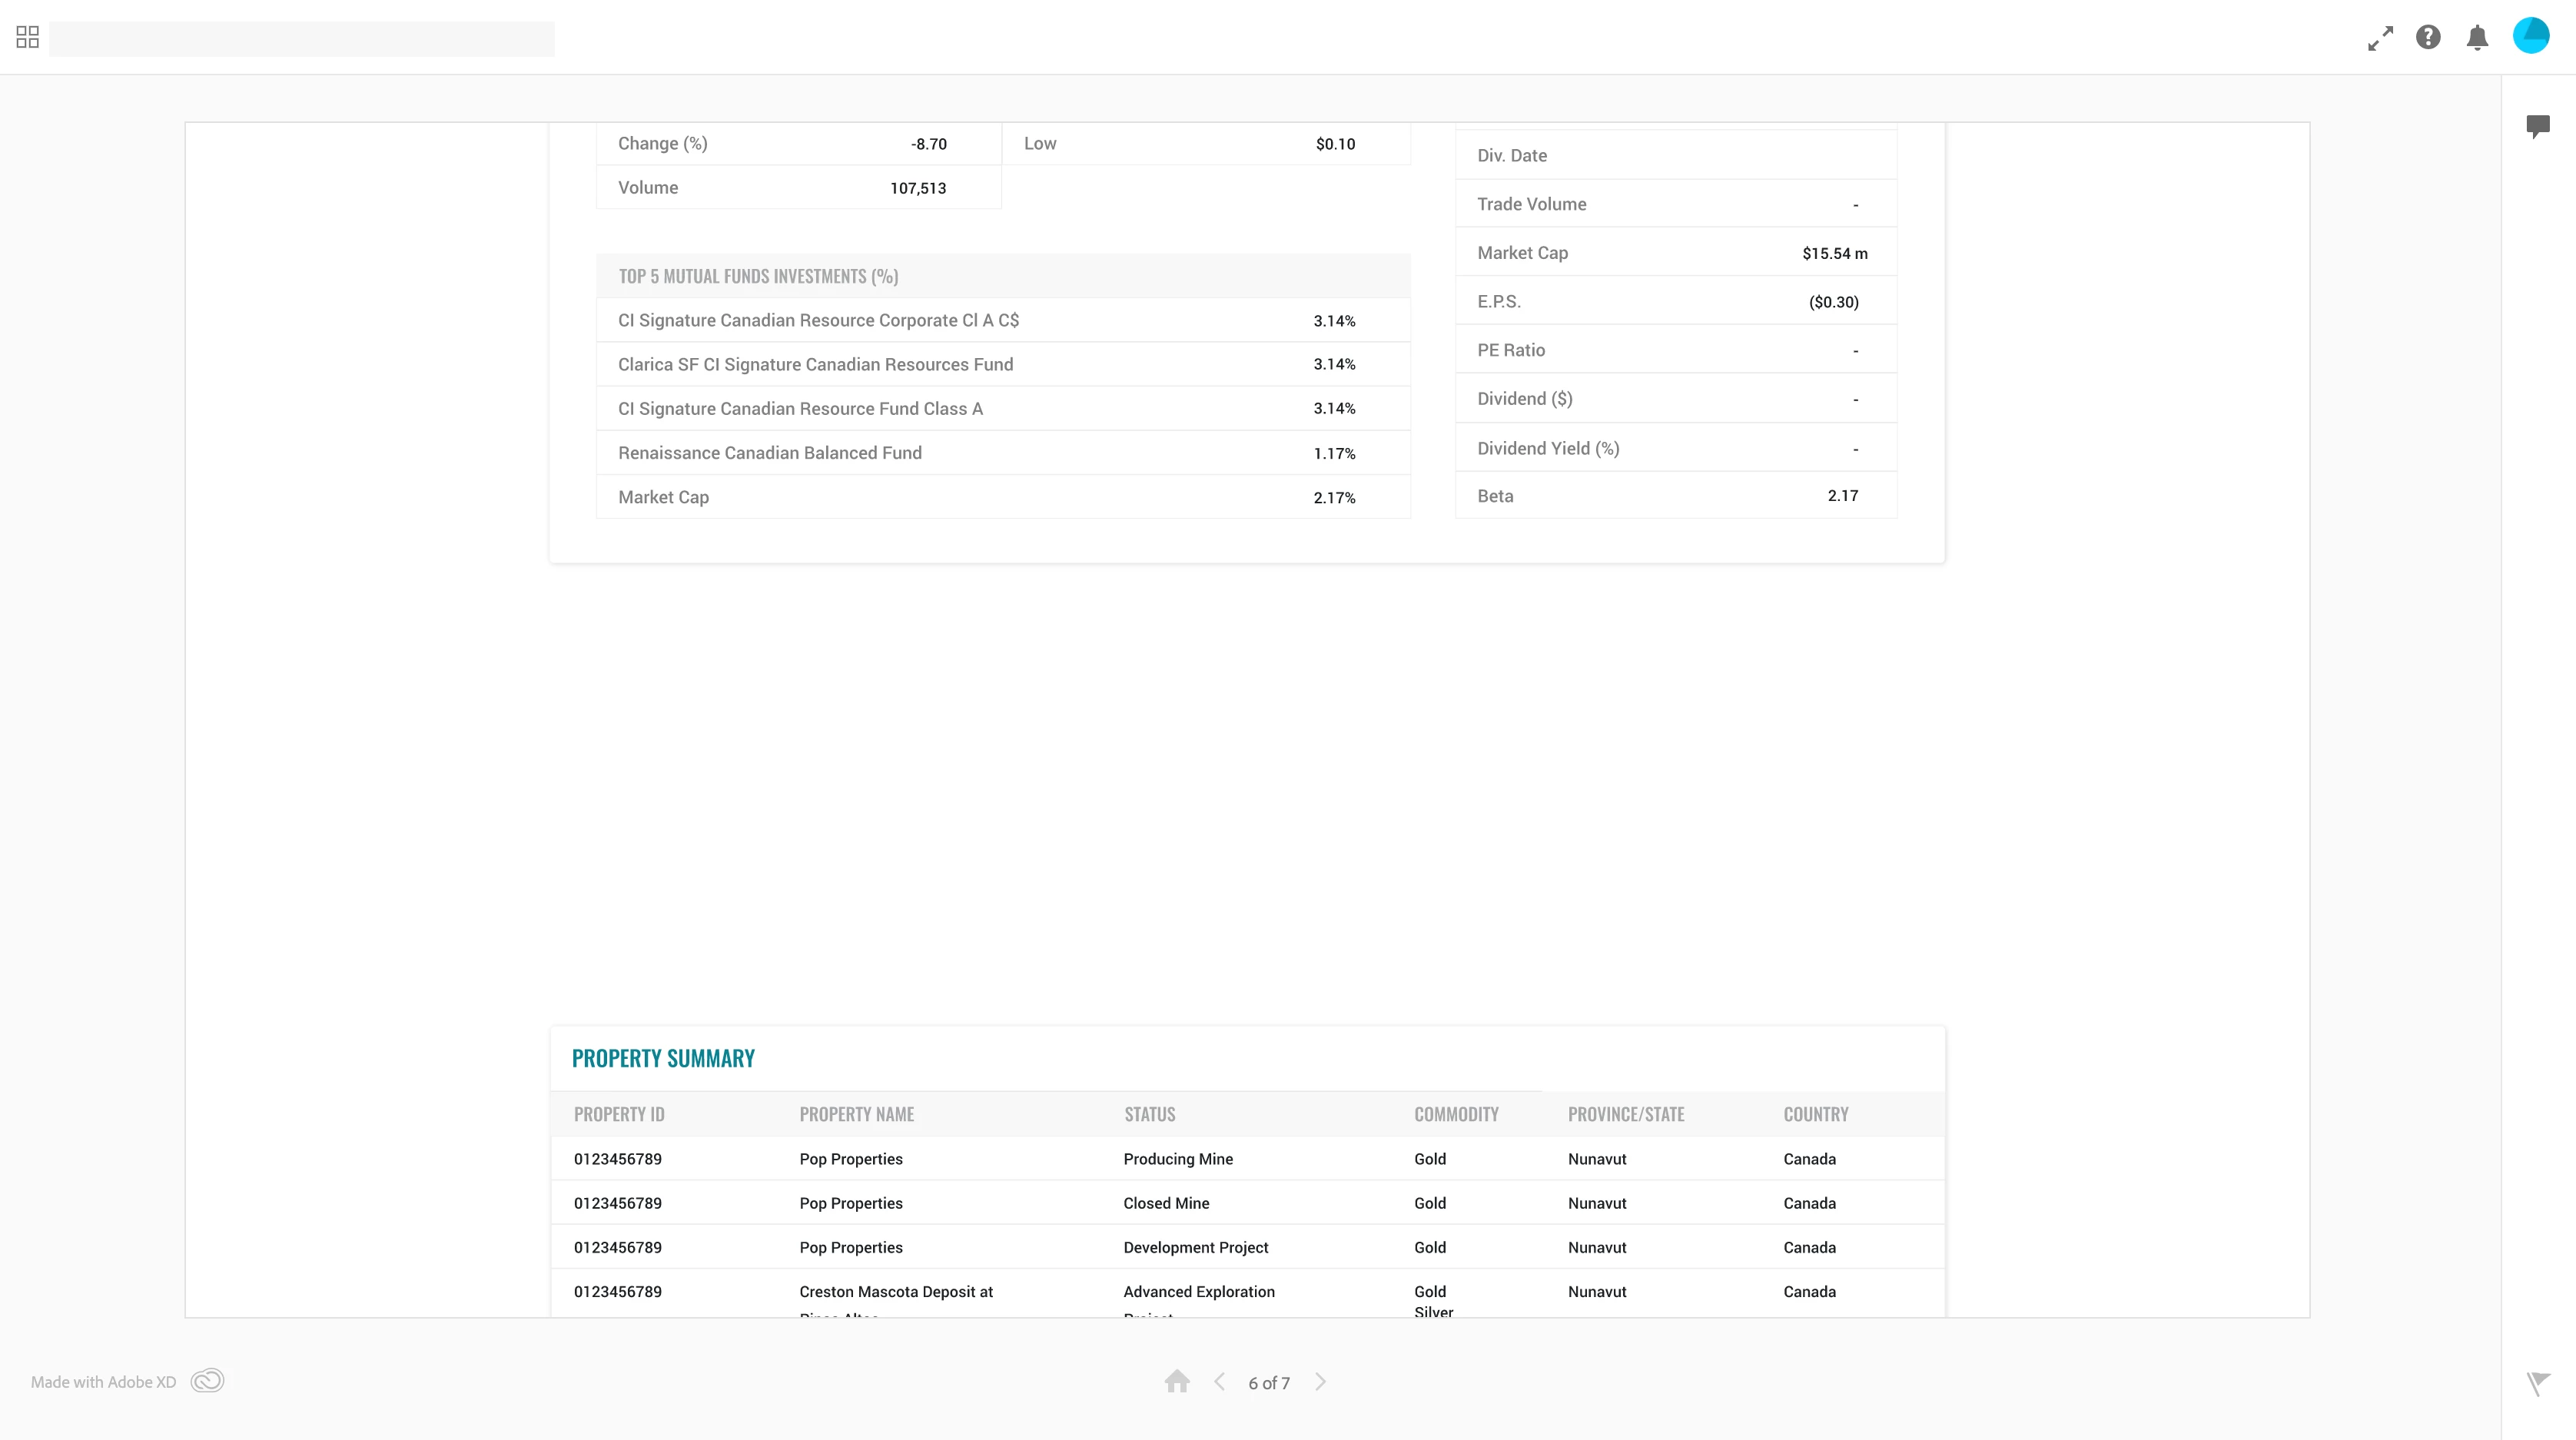The height and width of the screenshot is (1440, 2576).
Task: Open the help question mark icon
Action: pos(2428,38)
